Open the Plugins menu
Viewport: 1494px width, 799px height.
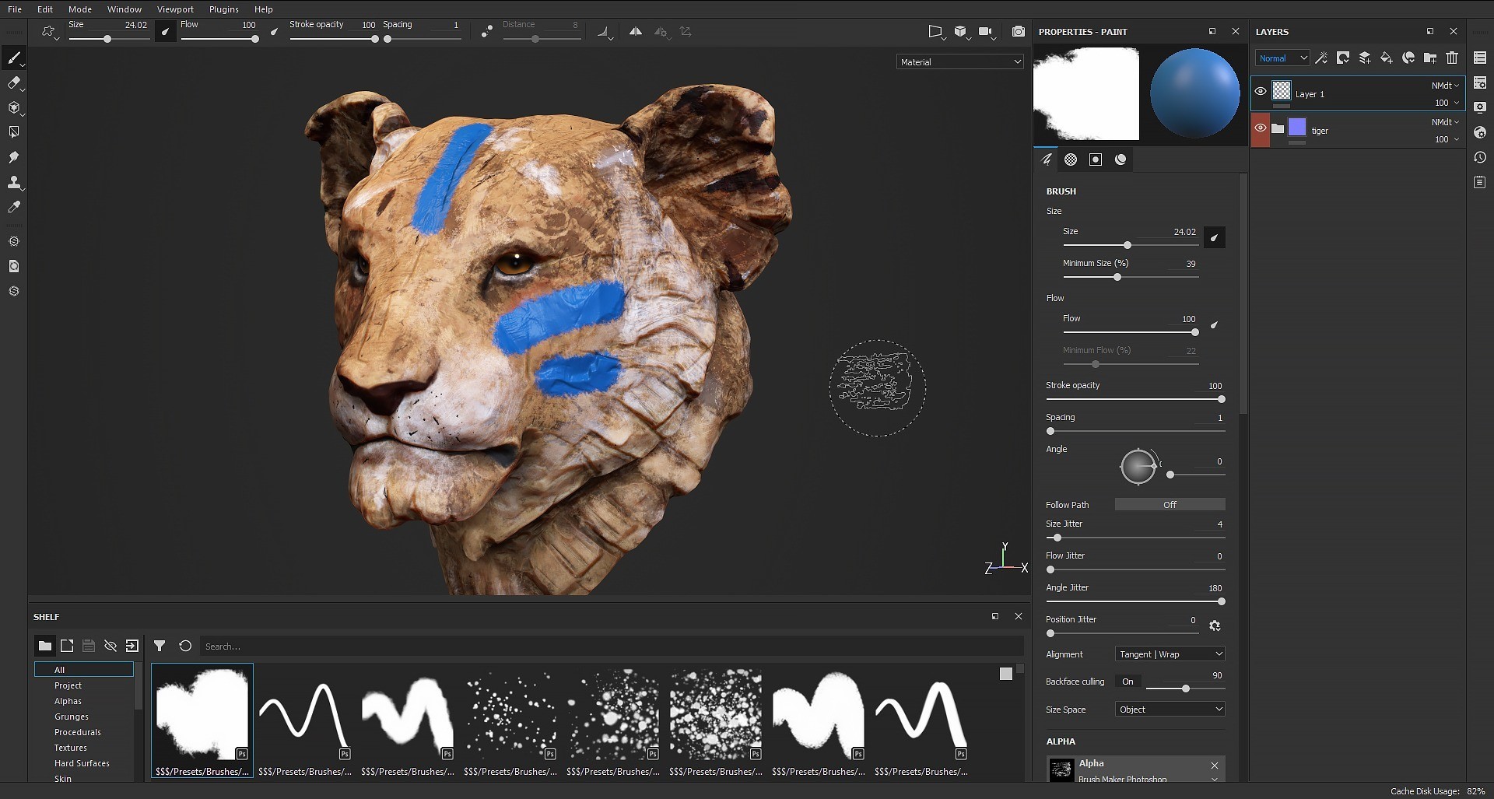click(223, 9)
